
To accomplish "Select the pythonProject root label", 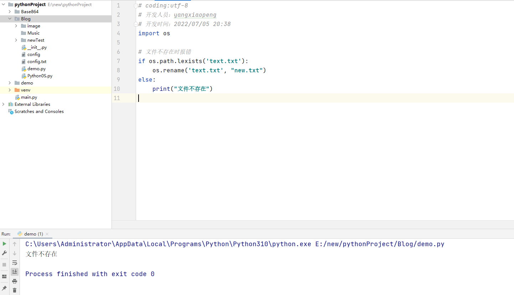I will (30, 5).
